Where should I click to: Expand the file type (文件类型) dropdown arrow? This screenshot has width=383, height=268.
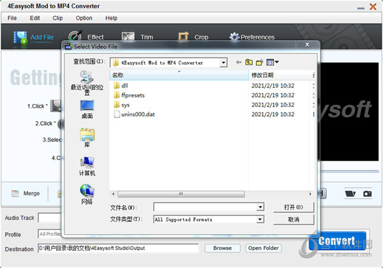click(260, 219)
